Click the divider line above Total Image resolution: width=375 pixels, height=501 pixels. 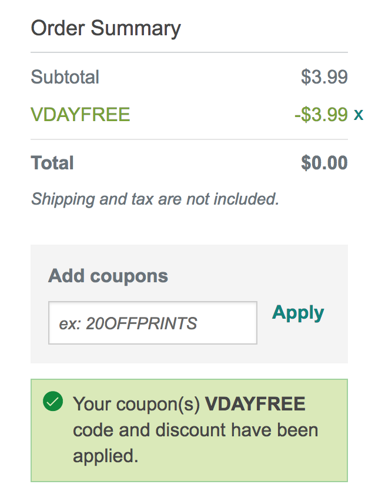pyautogui.click(x=189, y=139)
